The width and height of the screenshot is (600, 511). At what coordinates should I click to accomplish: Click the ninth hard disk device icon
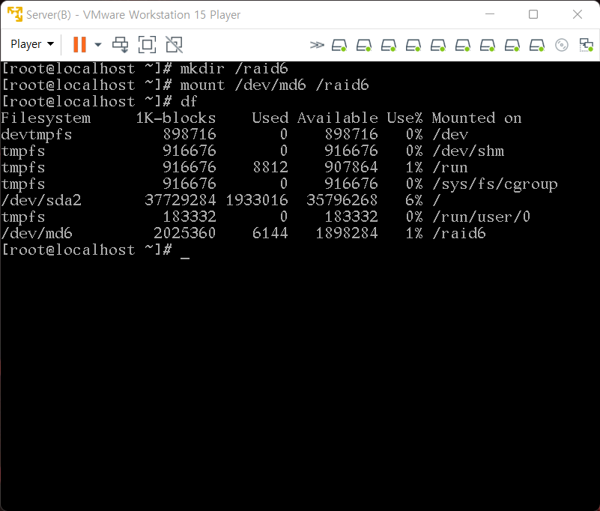pyautogui.click(x=537, y=45)
